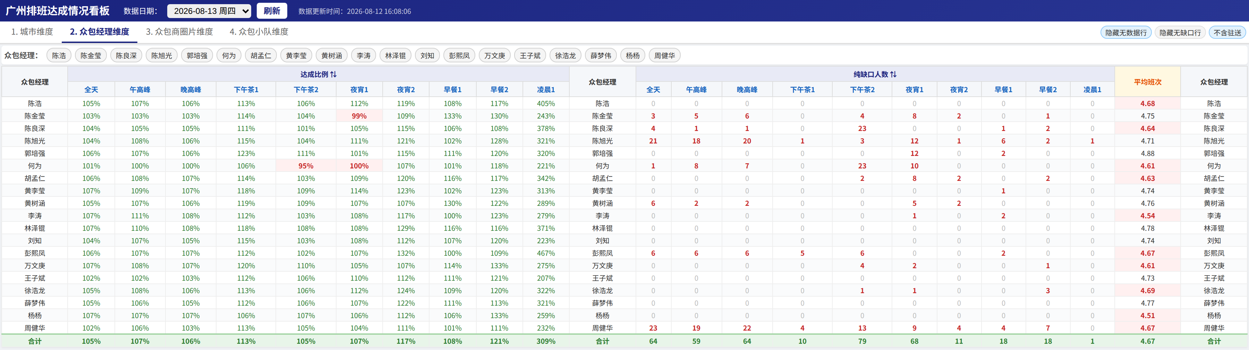
Task: Select the 众包经理维度 tab
Action: tap(99, 32)
